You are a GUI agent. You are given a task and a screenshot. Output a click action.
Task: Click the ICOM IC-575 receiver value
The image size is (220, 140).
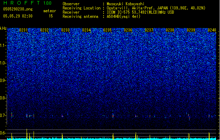(140, 12)
